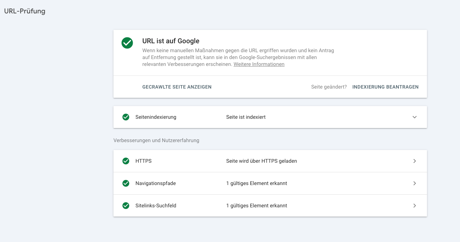Click the green check icon beside Sitelinks-Suchfeld
Image resolution: width=460 pixels, height=242 pixels.
pyautogui.click(x=126, y=206)
